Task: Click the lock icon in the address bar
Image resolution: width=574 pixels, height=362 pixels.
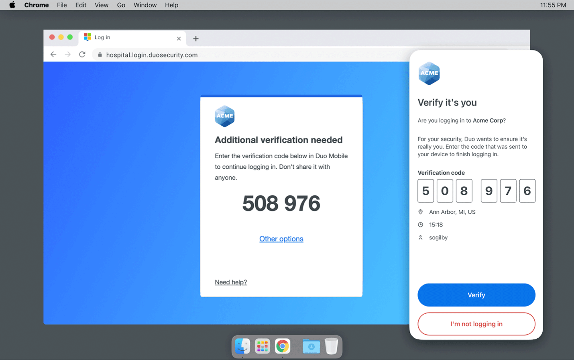Action: (x=100, y=54)
